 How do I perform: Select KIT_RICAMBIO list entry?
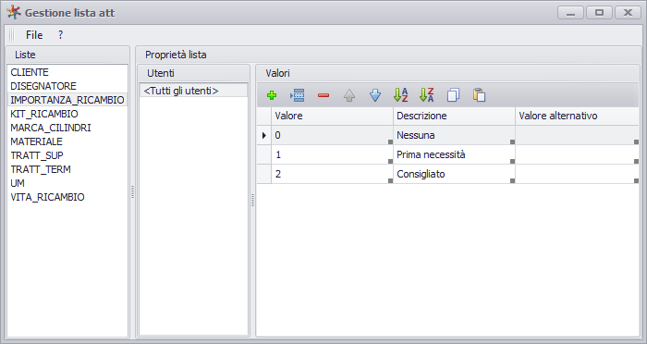tap(44, 114)
